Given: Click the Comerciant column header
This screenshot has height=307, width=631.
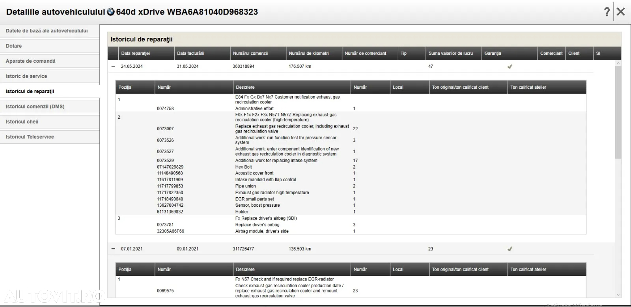Looking at the screenshot, I should 551,53.
